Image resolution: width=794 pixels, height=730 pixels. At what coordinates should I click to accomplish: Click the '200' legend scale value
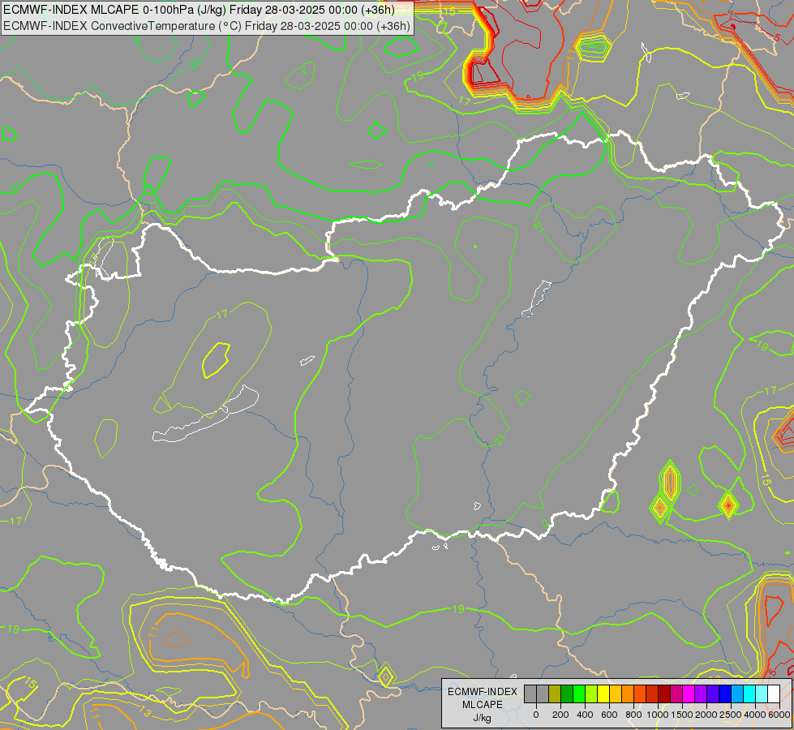tap(560, 715)
